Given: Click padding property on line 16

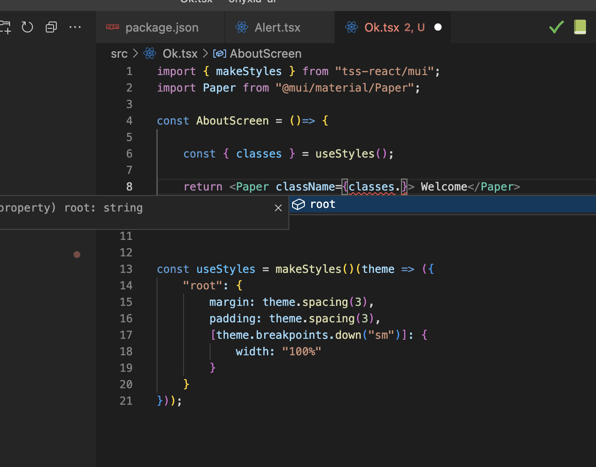Looking at the screenshot, I should click(232, 319).
